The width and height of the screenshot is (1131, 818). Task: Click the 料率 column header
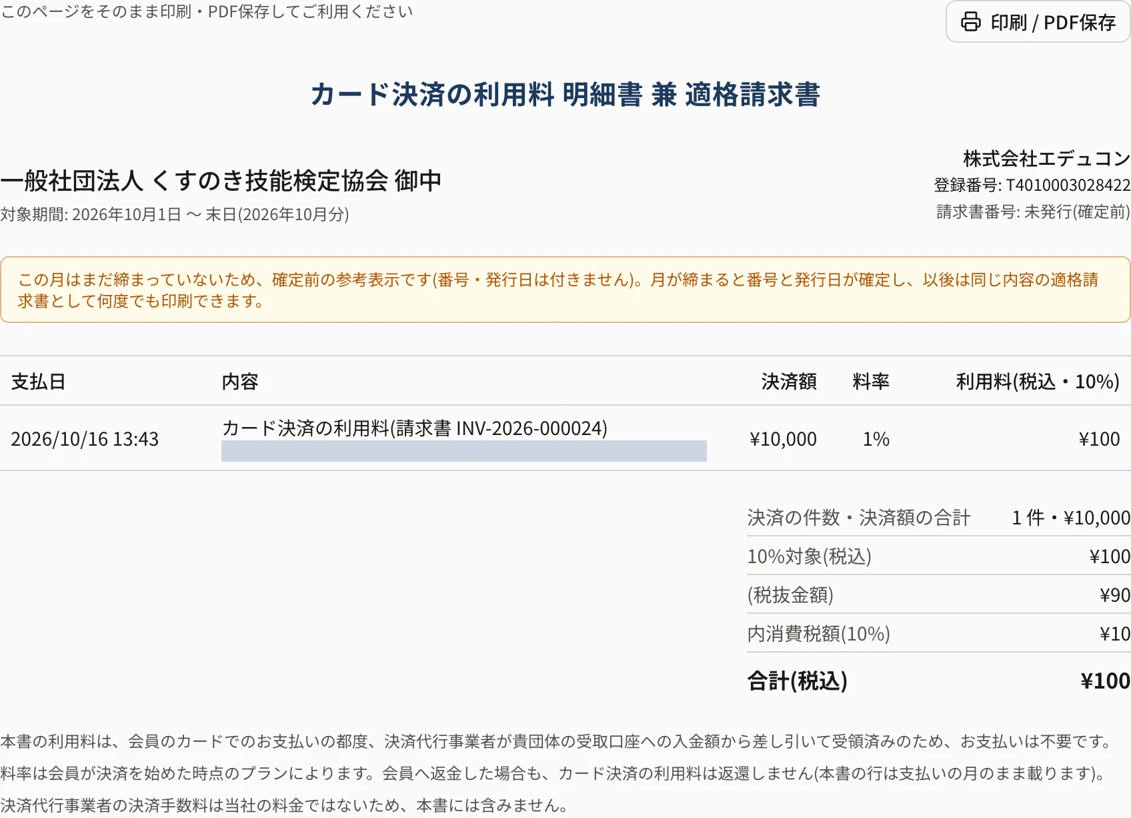(871, 382)
